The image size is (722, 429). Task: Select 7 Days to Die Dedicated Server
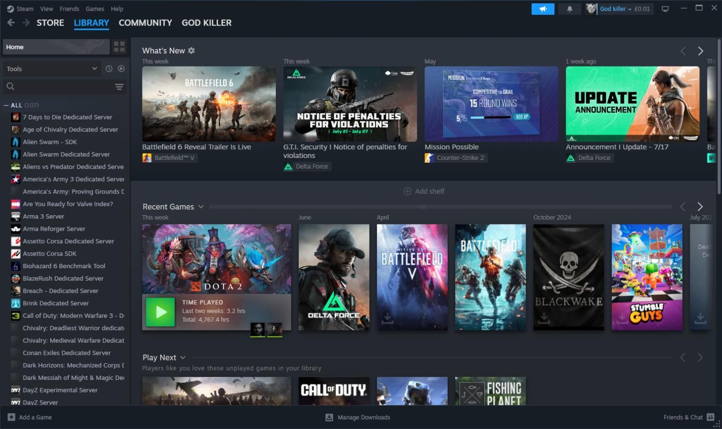66,117
